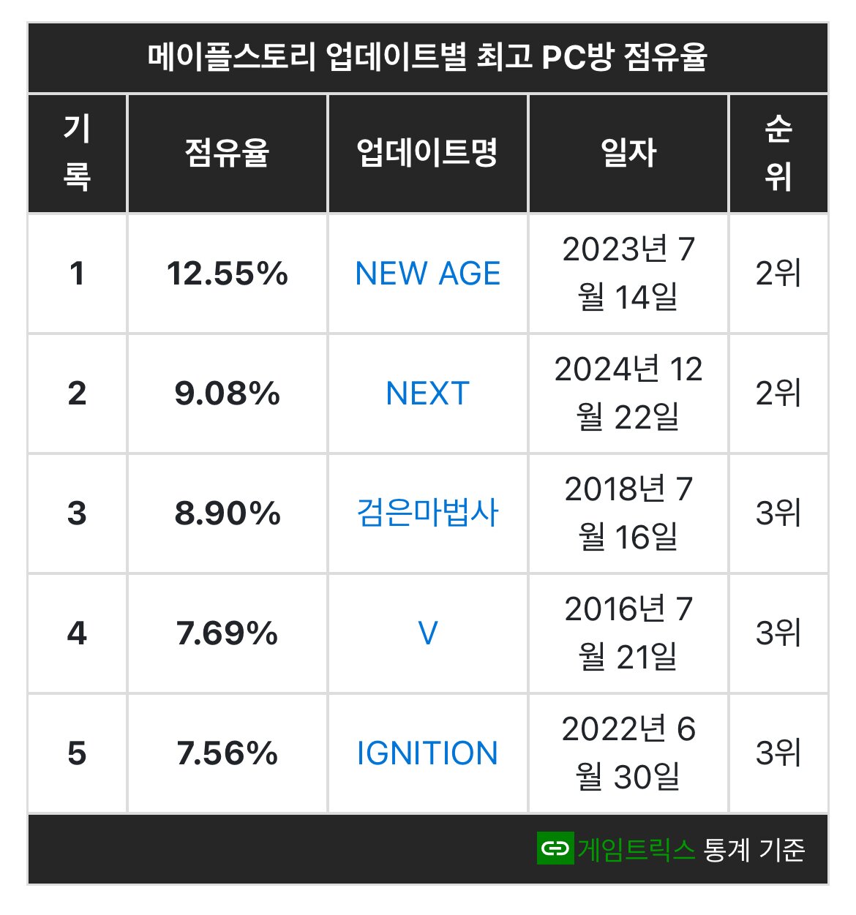Select the 7.56% share cell
Screen dimensions: 856x915
coord(228,753)
